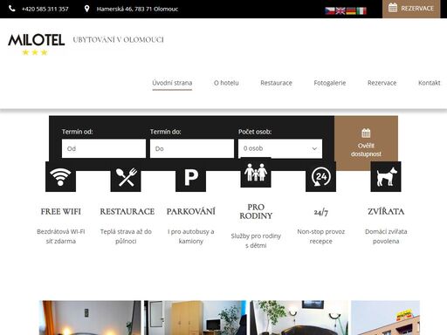Click the Milotel logo
The height and width of the screenshot is (335, 447).
37,44
